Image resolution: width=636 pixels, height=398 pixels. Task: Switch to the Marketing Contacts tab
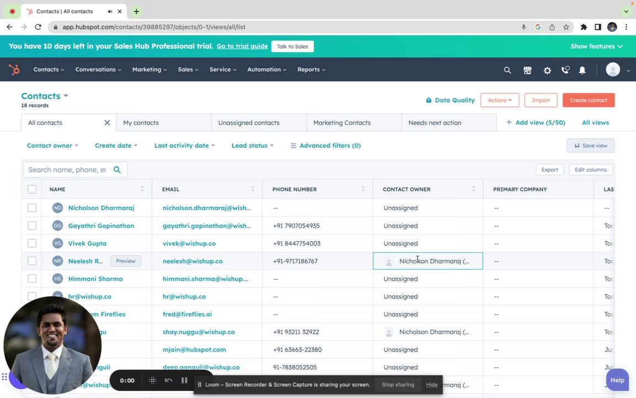[354, 123]
